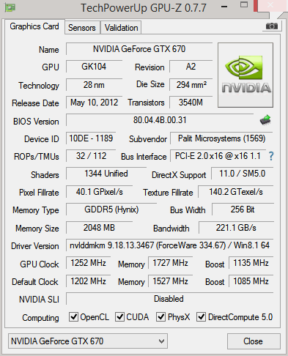Screen dimensions: 288x356
Task: Switch to the Sensors tab
Action: (x=82, y=28)
